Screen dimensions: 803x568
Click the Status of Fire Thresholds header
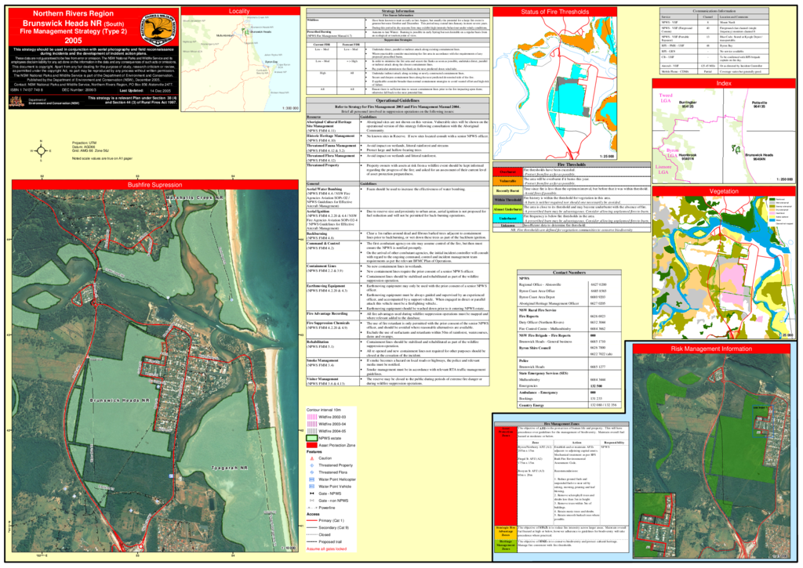554,12
